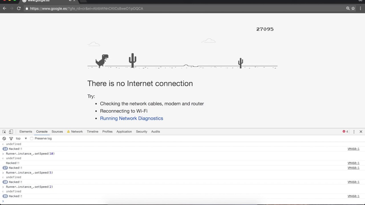Open the VM460:1 link beside the 17 Hacked!! line

click(353, 168)
